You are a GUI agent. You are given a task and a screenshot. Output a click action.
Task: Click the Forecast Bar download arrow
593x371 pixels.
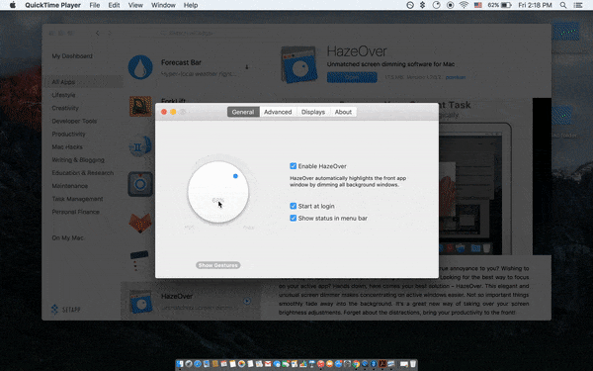pyautogui.click(x=246, y=67)
